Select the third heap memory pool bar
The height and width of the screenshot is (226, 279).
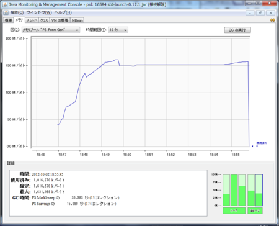point(242,190)
